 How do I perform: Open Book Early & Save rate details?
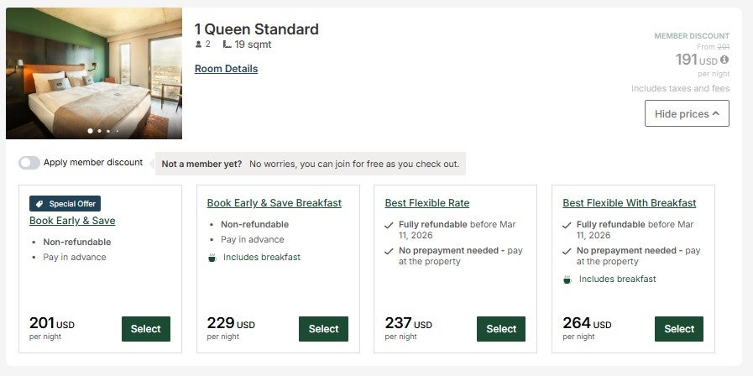click(72, 221)
